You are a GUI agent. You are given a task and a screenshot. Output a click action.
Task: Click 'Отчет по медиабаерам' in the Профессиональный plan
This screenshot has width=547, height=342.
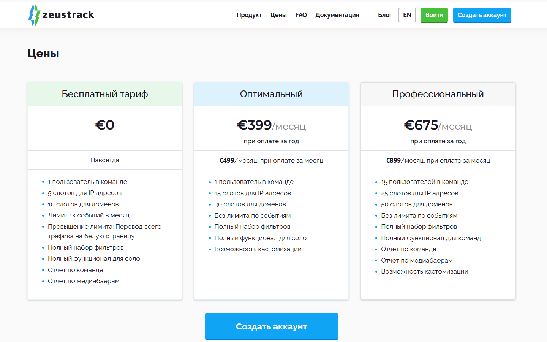pyautogui.click(x=417, y=261)
